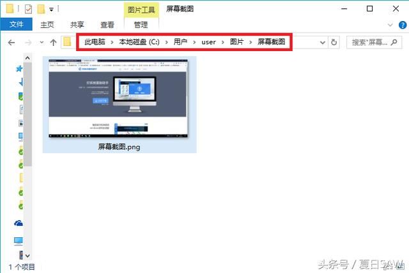Jump to 此电脑 in the breadcrumb

[95, 42]
